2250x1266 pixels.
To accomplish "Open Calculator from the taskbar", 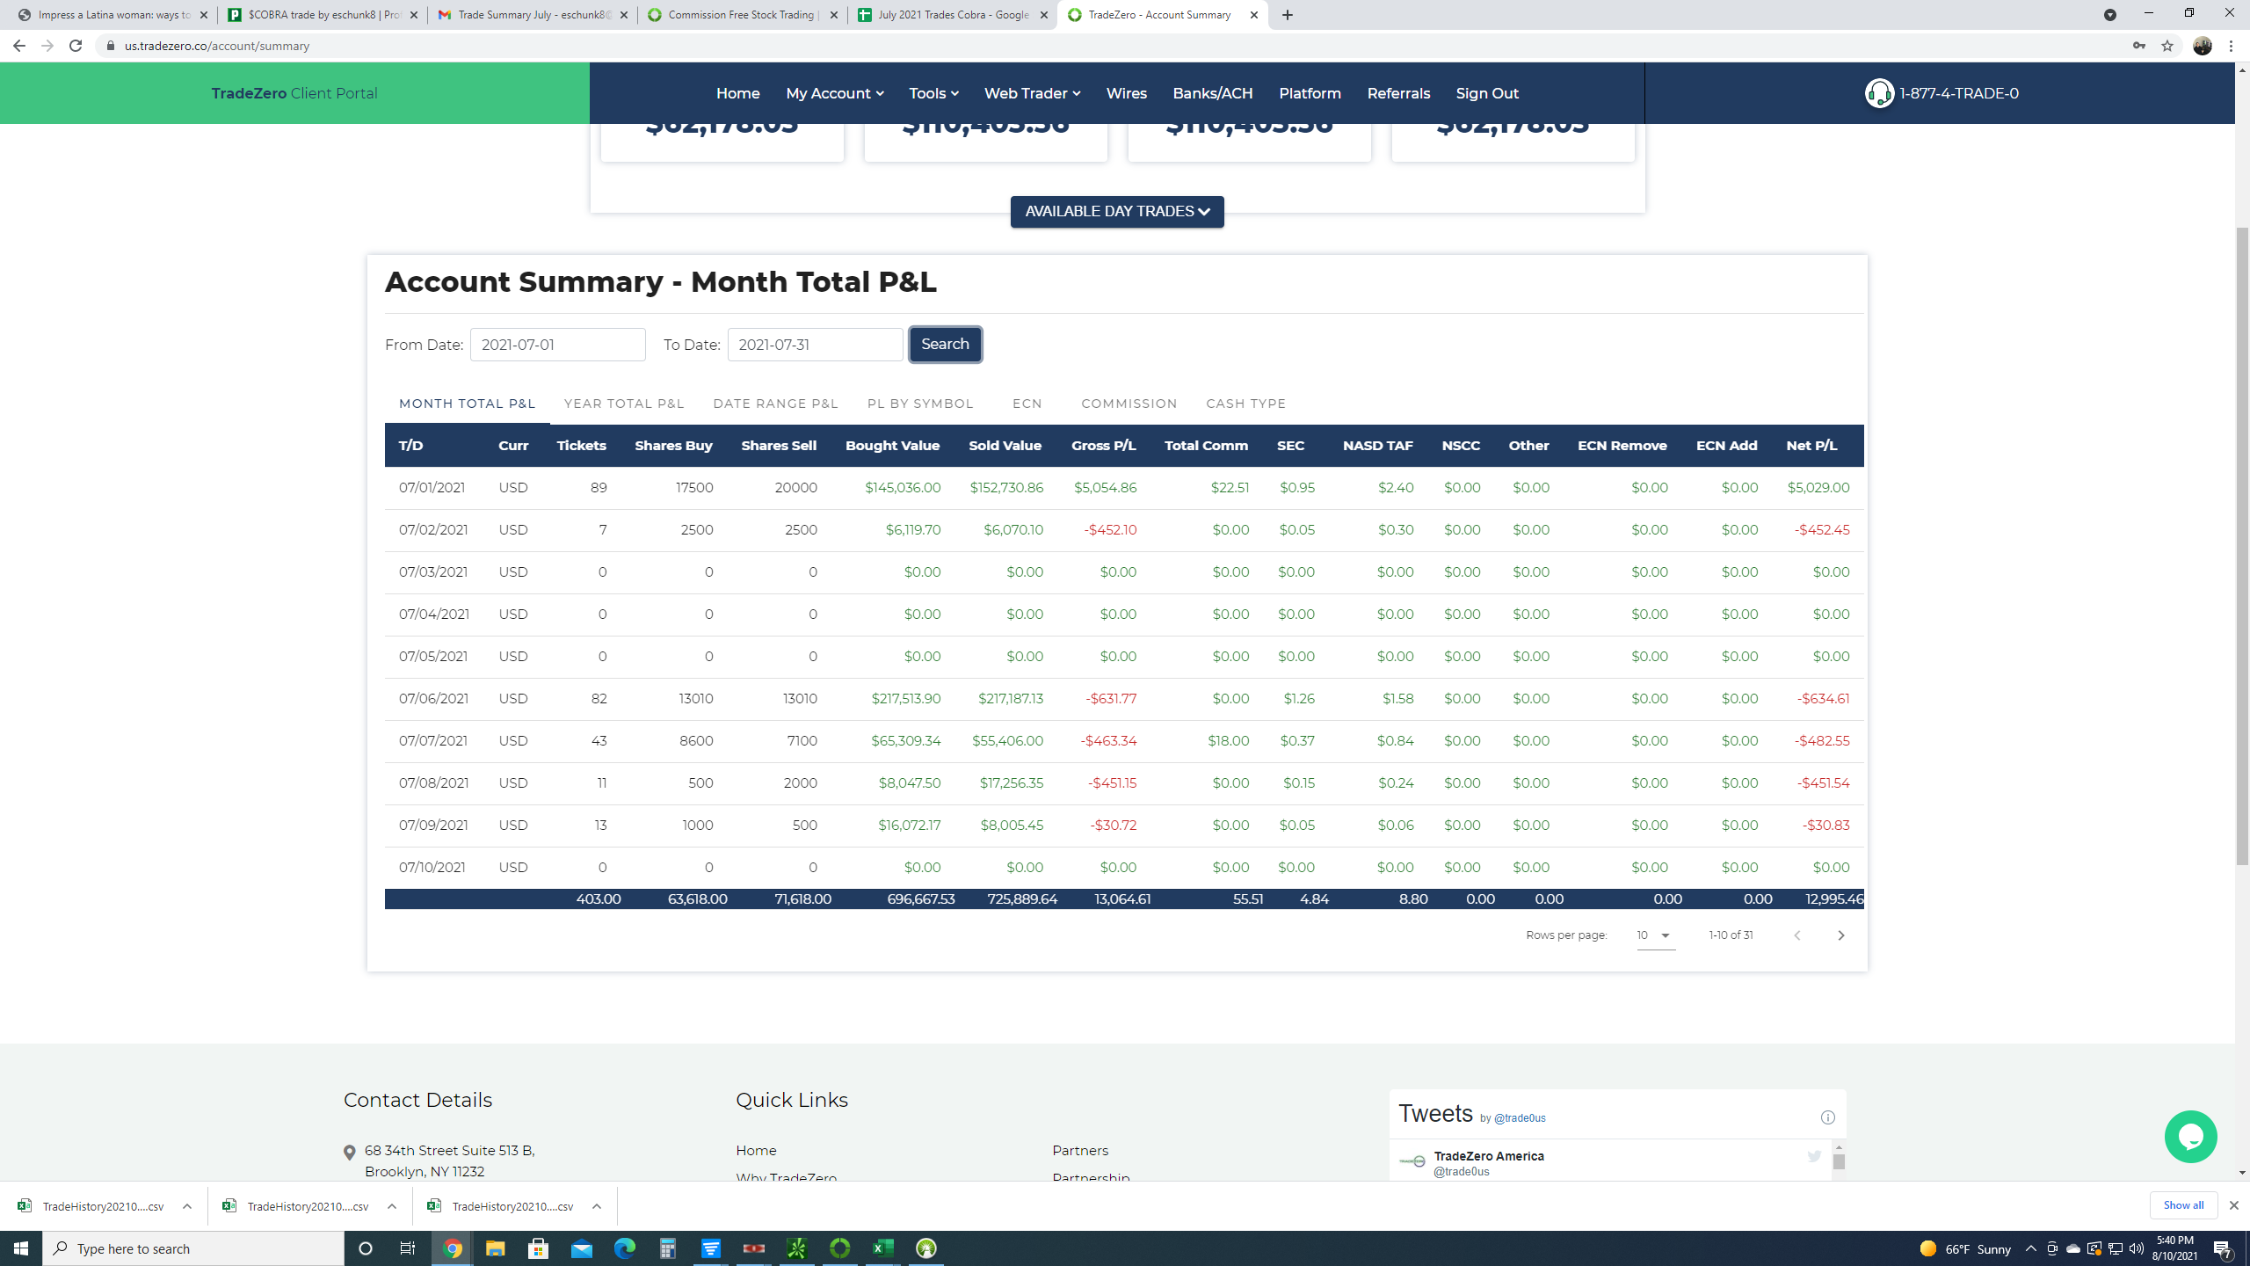I will click(668, 1248).
